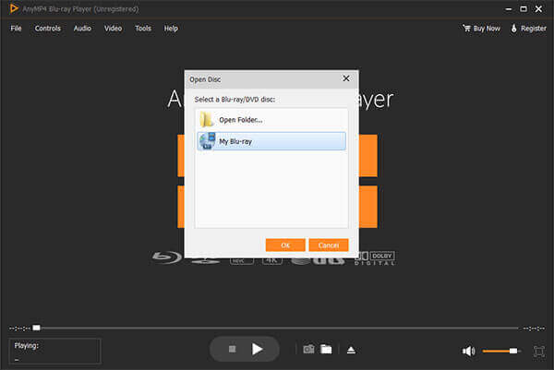Toggle full screen mode icon

click(539, 351)
